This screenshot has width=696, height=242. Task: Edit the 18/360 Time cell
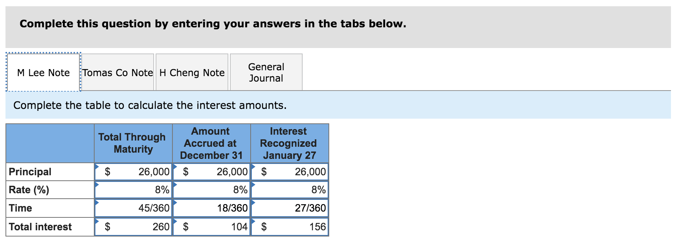pos(212,208)
